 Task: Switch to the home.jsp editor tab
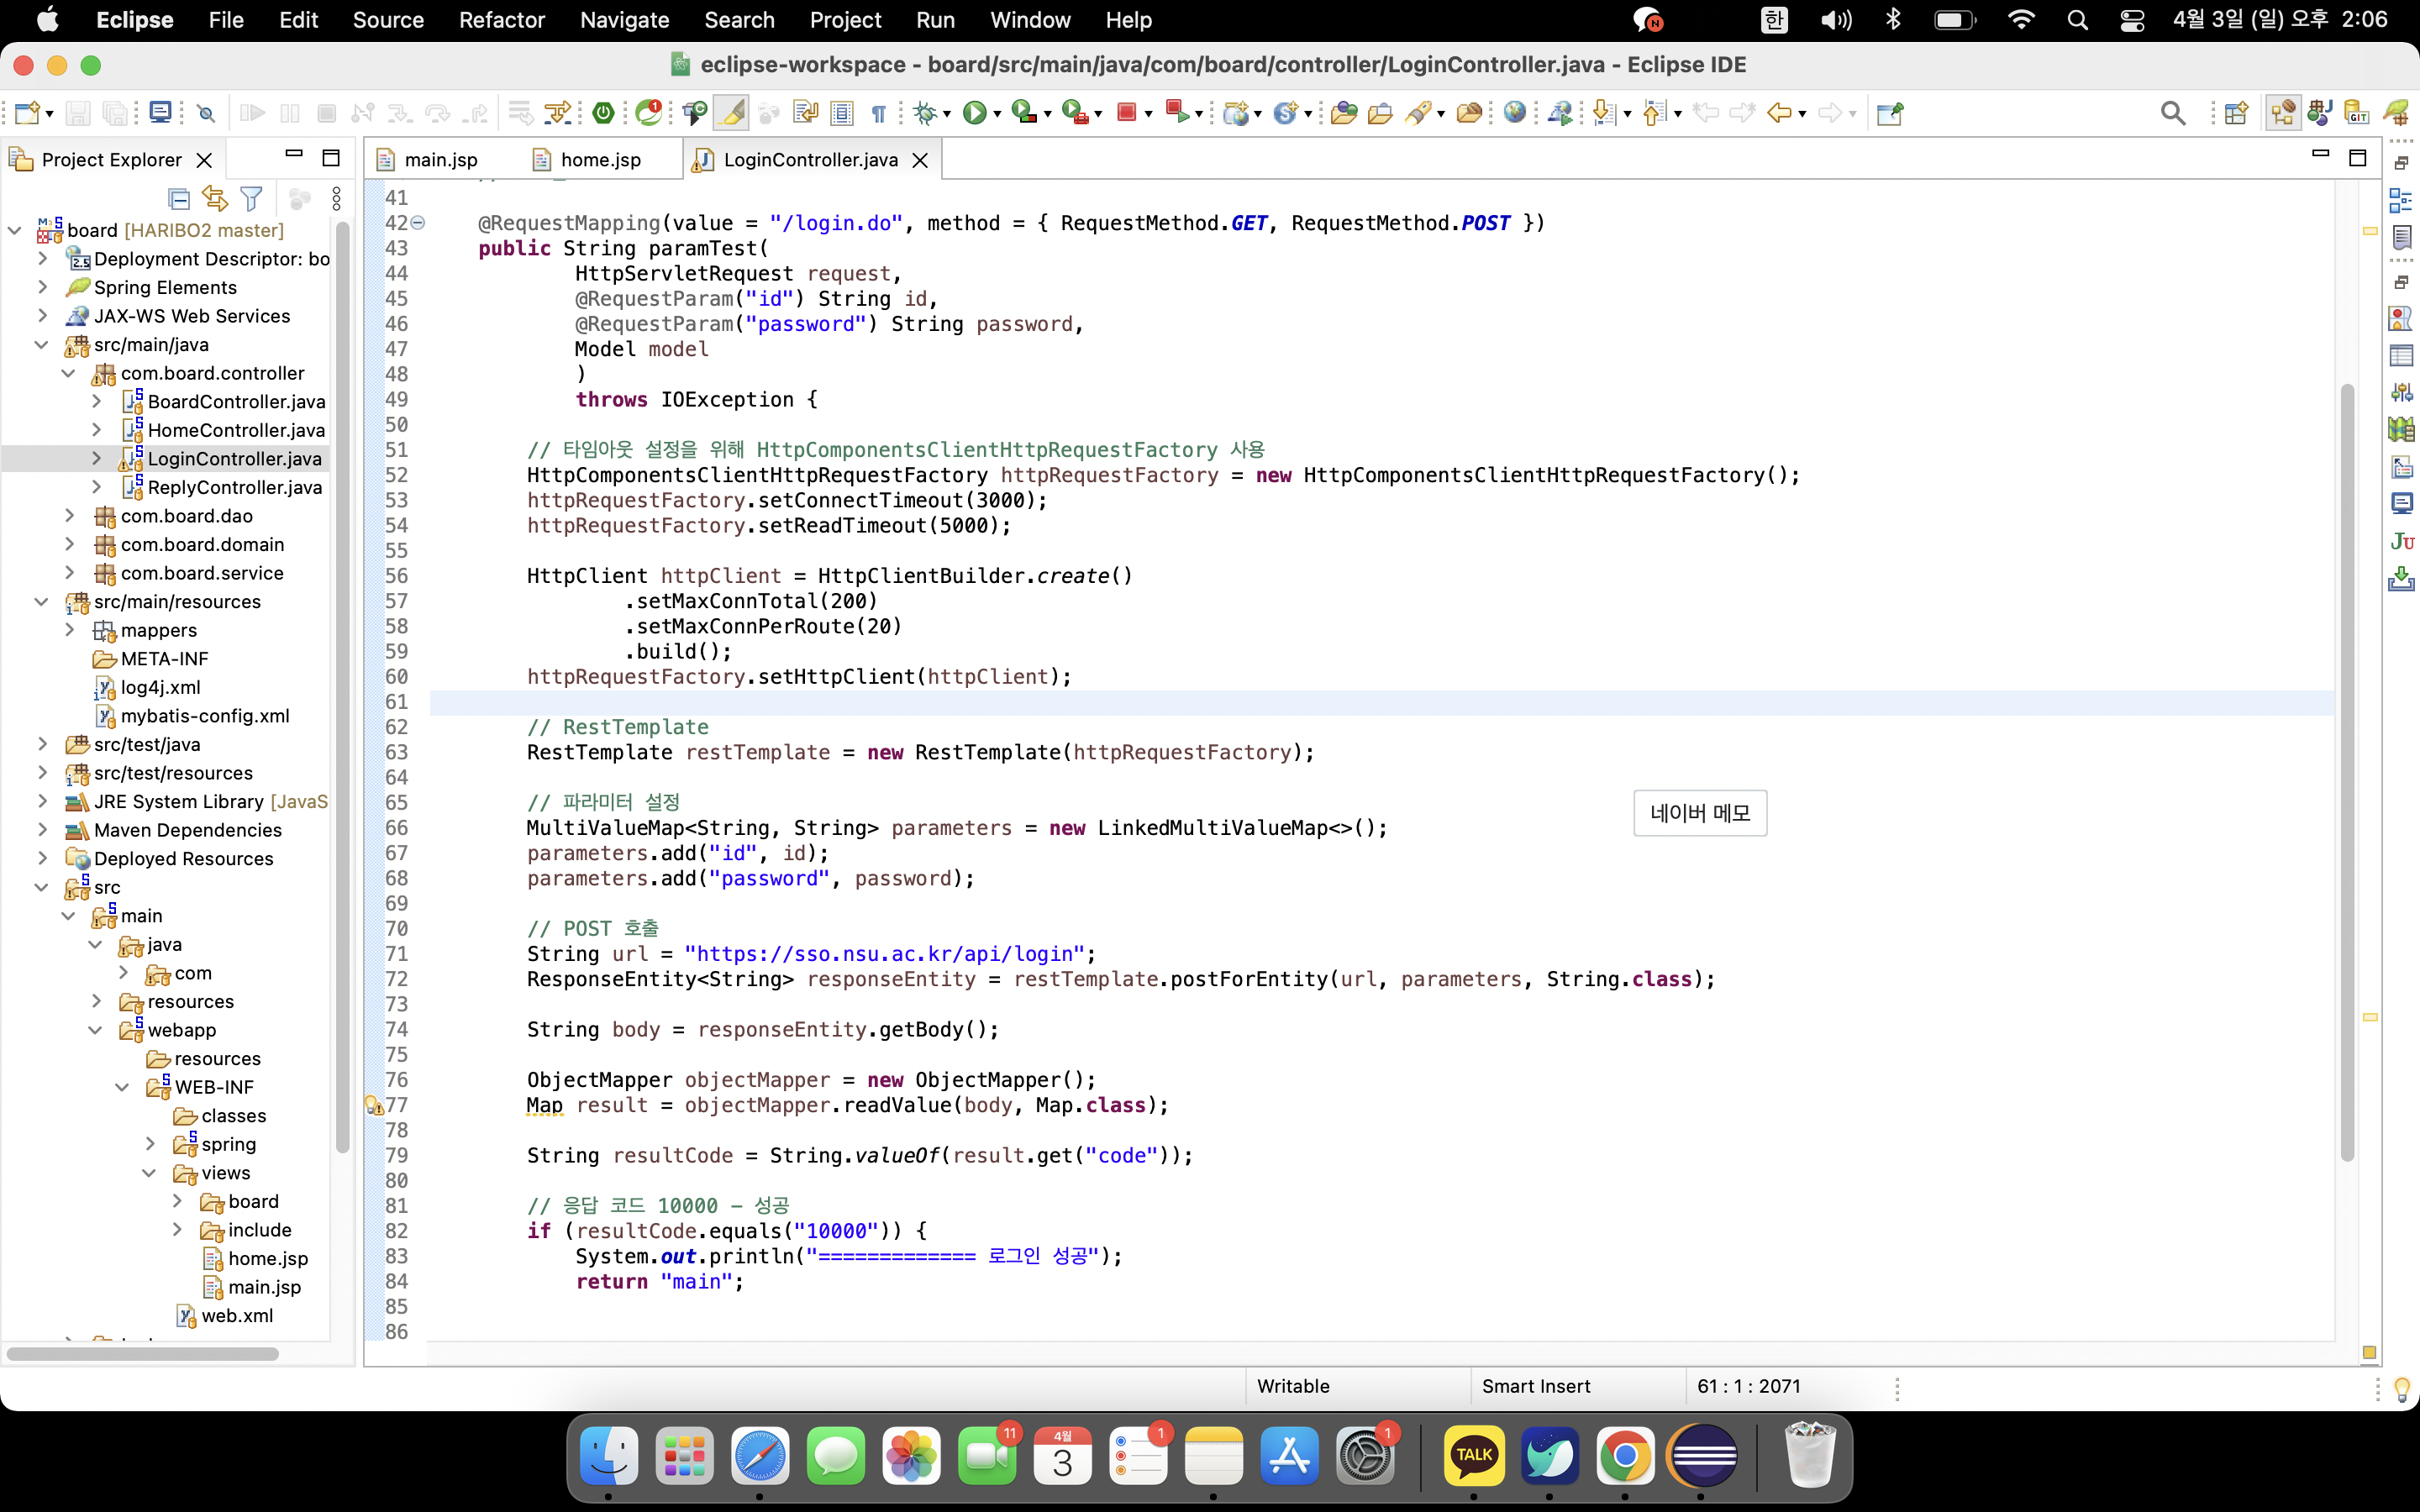(x=600, y=160)
